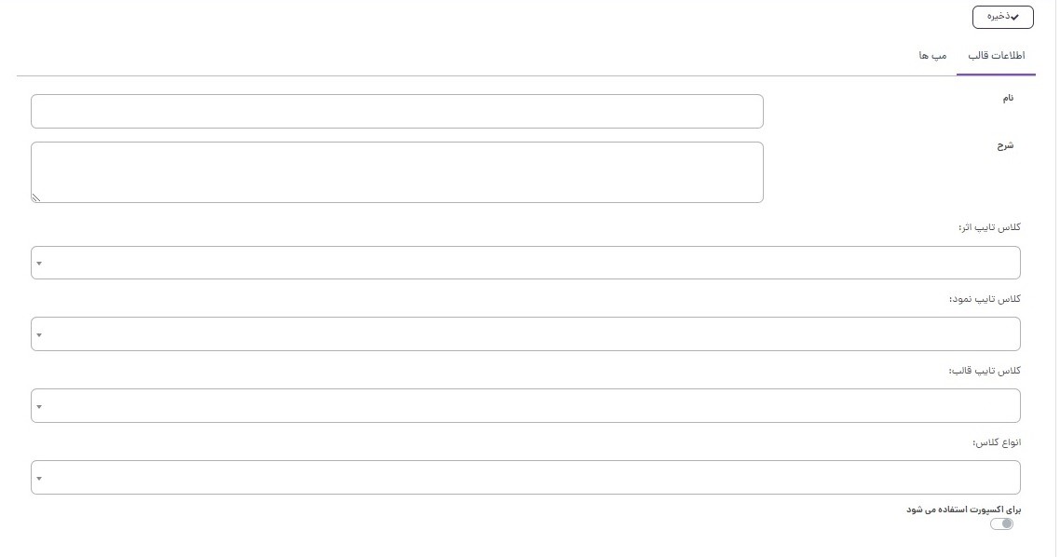Click the شرح field label
Screen dimensions: 1060x557
pyautogui.click(x=1005, y=145)
